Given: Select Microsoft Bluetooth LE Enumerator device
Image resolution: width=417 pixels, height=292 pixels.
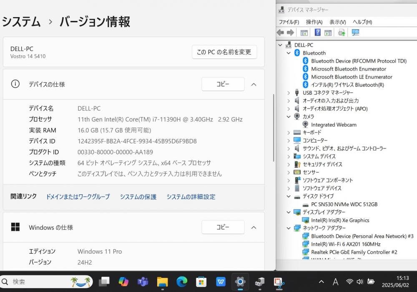Looking at the screenshot, I should (352, 77).
